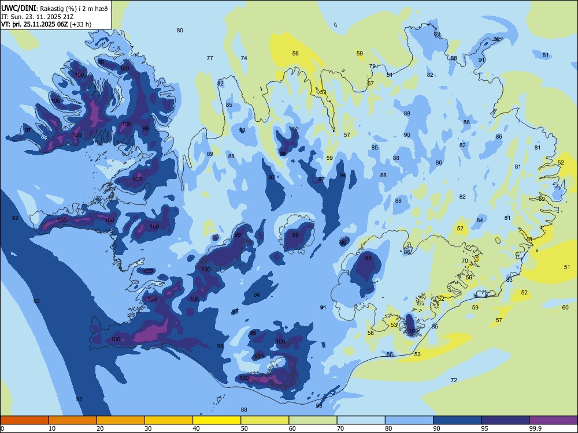Click the '50' legend scale label
The width and height of the screenshot is (578, 433).
(244, 428)
